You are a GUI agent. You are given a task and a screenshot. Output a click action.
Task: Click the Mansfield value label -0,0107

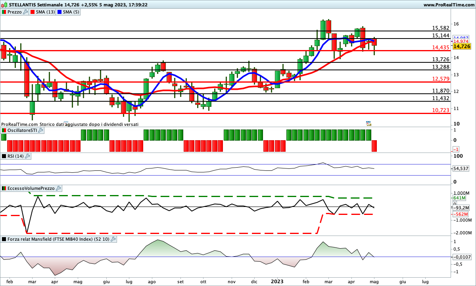coord(463,257)
